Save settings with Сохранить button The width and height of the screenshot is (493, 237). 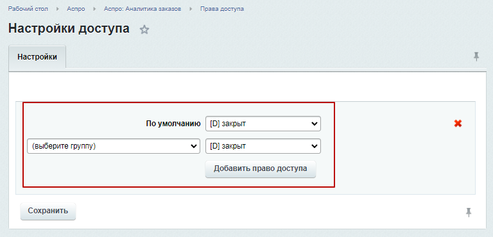point(48,211)
